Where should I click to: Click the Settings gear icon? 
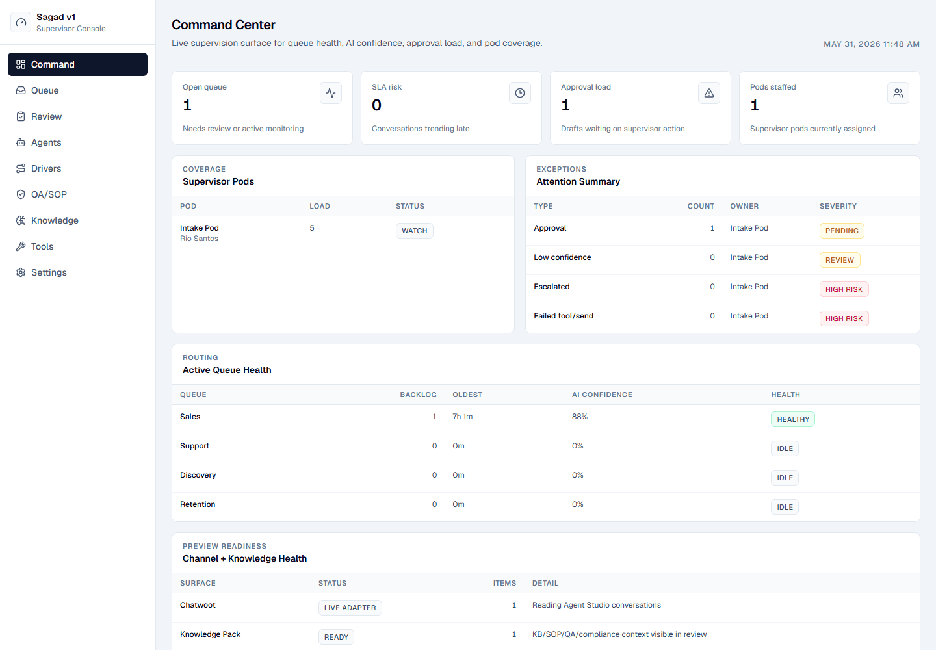[x=21, y=272]
